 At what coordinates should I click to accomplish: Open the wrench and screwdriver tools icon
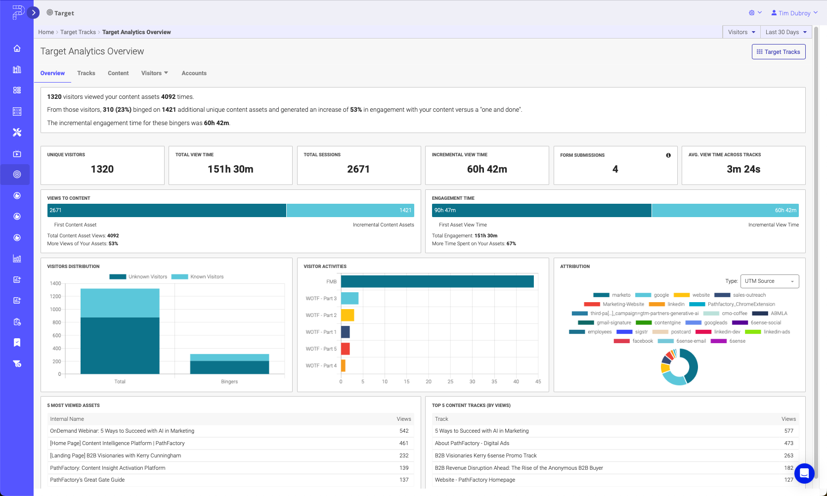[x=17, y=133]
